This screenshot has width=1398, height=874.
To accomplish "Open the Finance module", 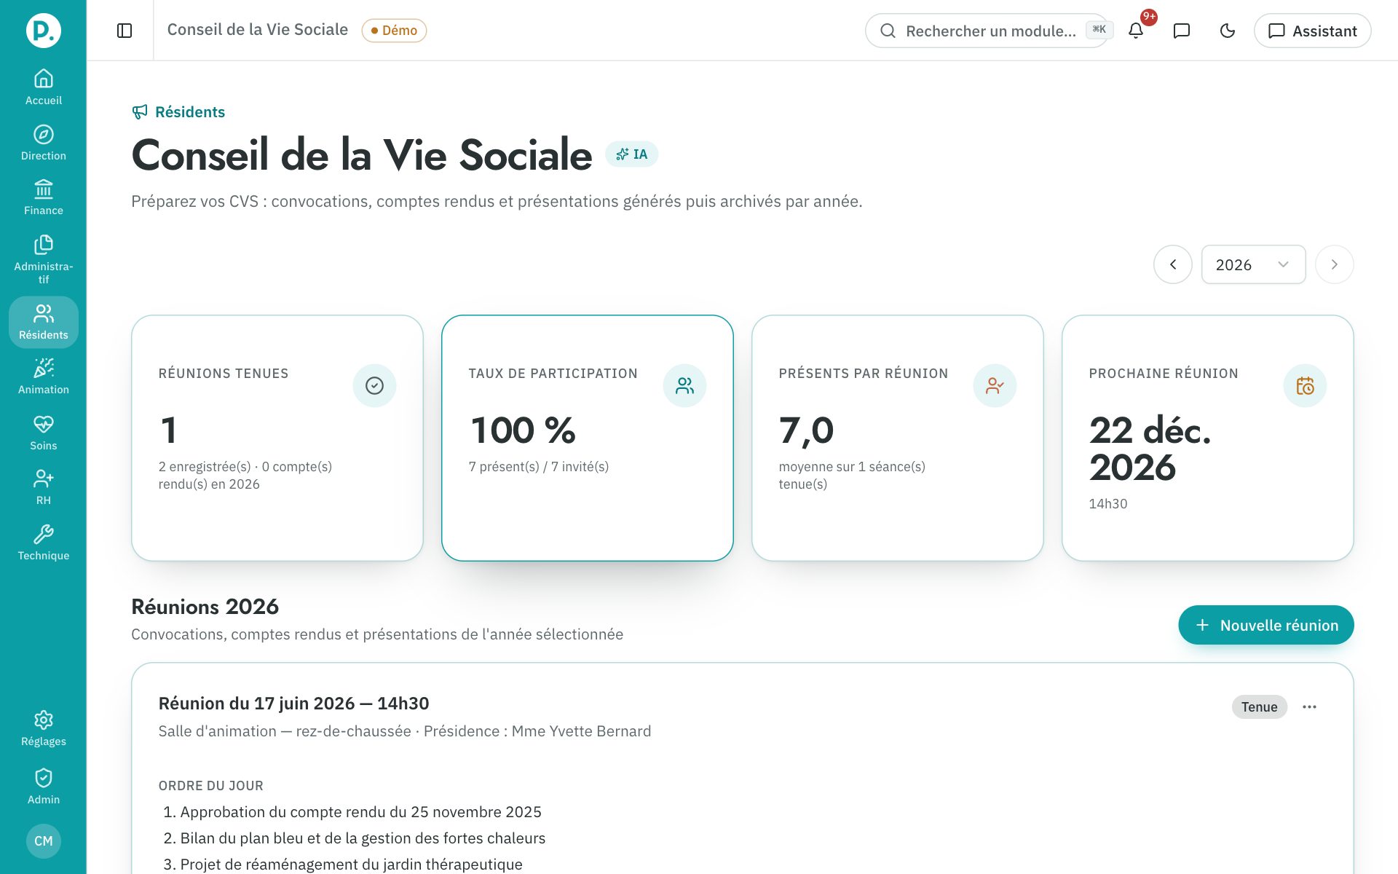I will (x=43, y=197).
